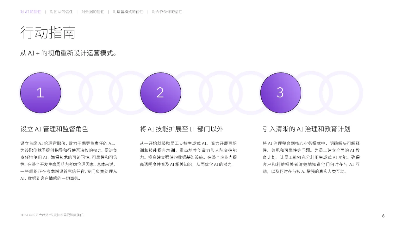This screenshot has height=227, width=405.
Task: Click the page number 6
Action: pyautogui.click(x=383, y=216)
